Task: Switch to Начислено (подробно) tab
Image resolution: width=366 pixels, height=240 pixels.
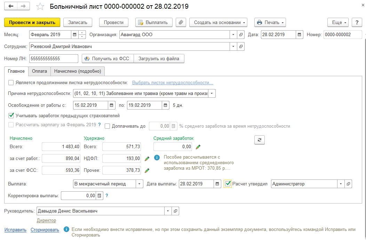Action: point(78,71)
